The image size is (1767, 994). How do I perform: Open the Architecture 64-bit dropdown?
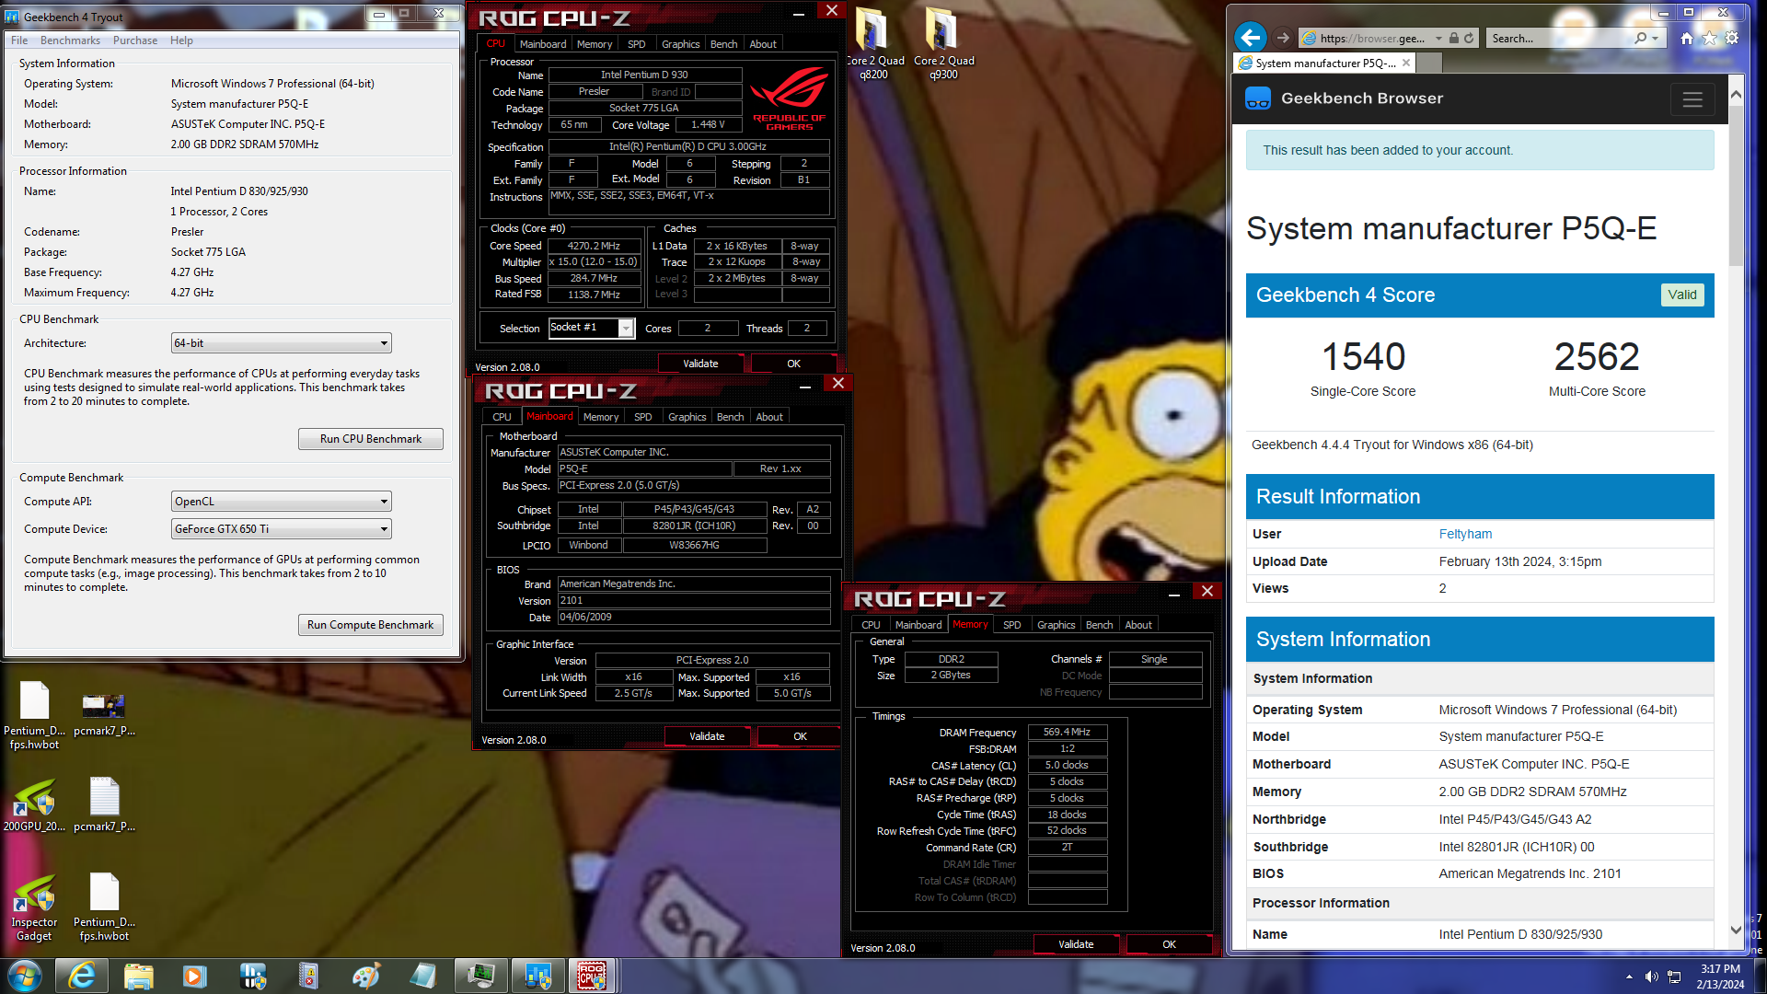tap(281, 343)
